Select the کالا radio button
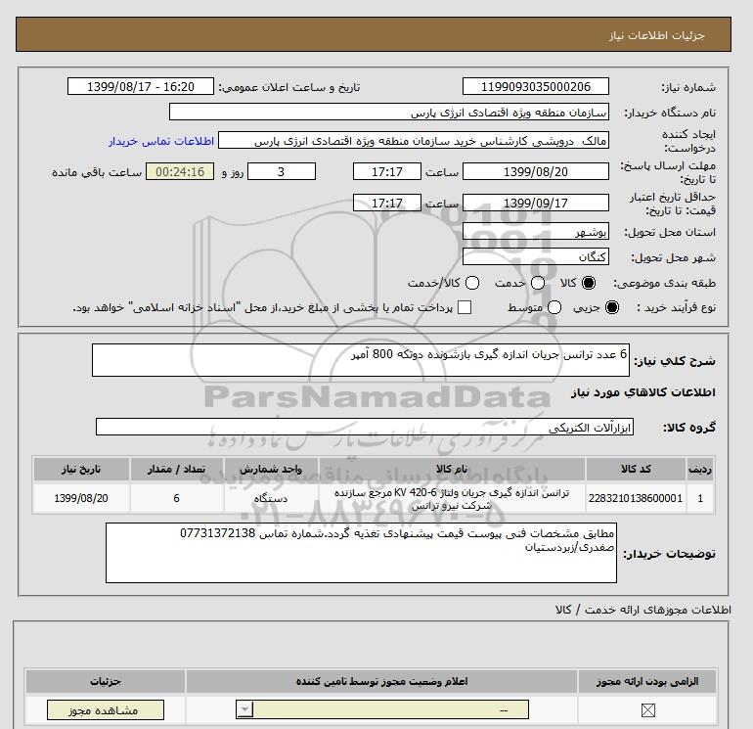 click(x=589, y=283)
